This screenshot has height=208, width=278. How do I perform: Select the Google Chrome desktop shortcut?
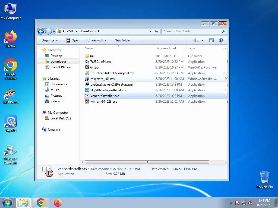point(11,69)
